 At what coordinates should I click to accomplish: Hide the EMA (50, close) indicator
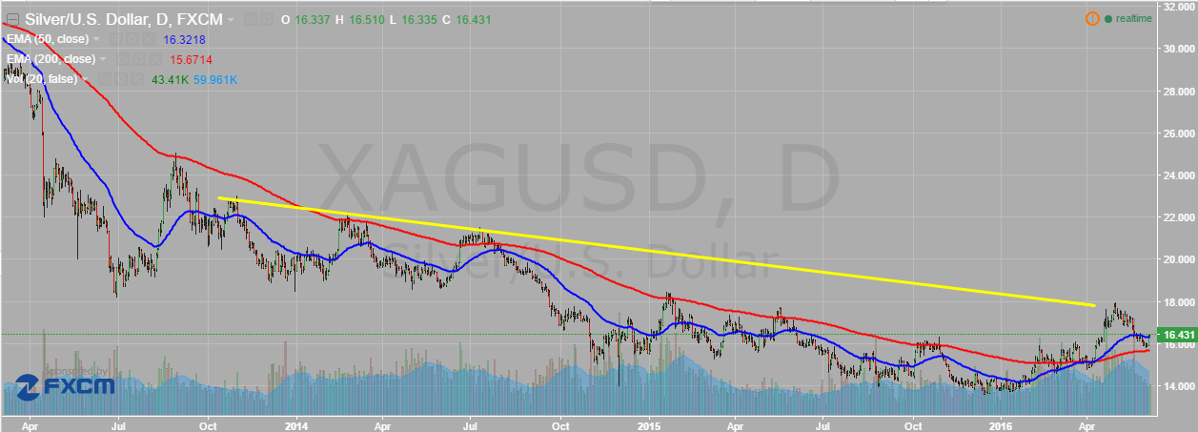tap(115, 39)
